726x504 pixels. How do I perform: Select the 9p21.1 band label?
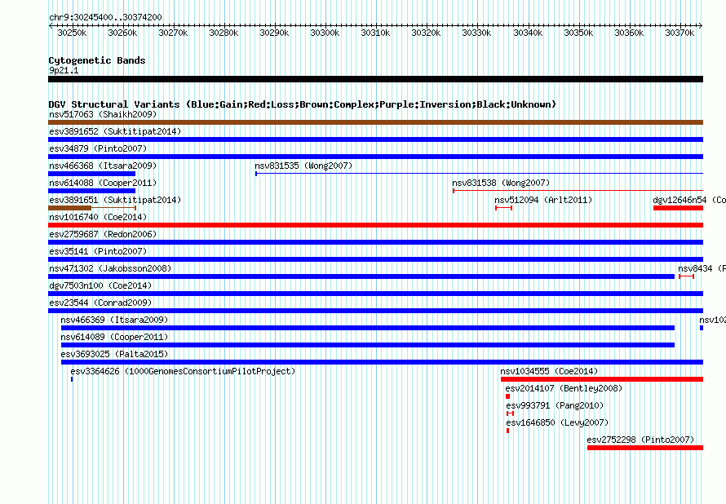tap(64, 70)
